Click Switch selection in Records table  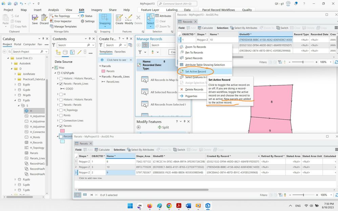[x=282, y=28]
